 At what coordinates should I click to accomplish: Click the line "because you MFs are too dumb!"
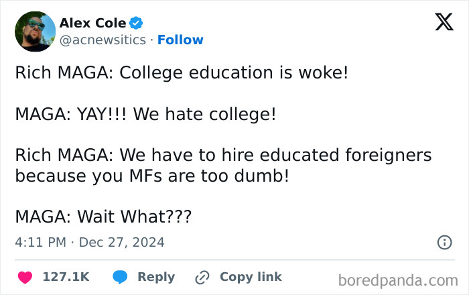(152, 176)
